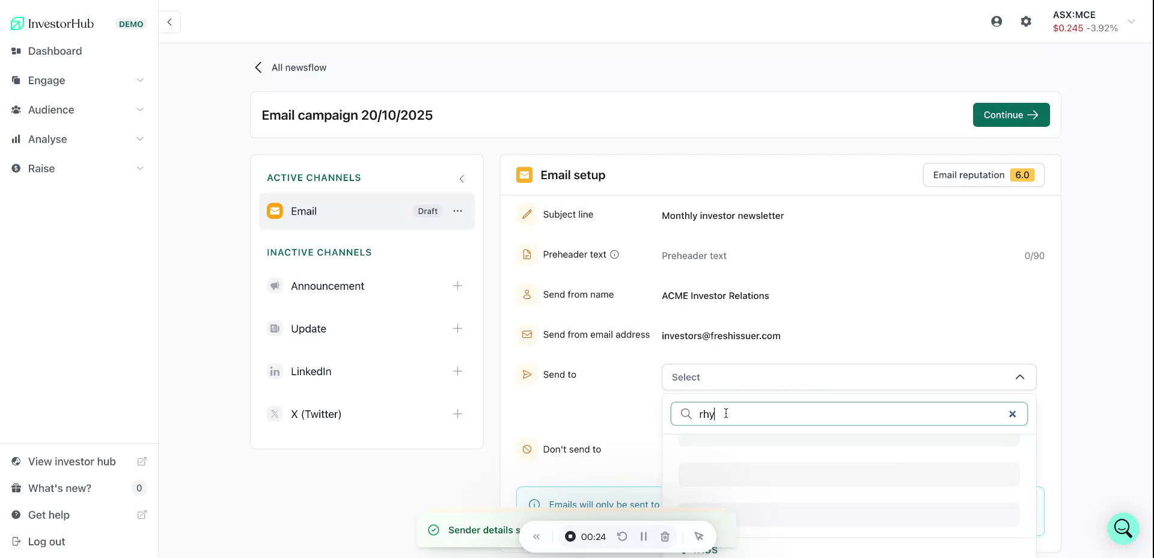
Task: Clear the recipient search field with the X
Action: pyautogui.click(x=1012, y=414)
